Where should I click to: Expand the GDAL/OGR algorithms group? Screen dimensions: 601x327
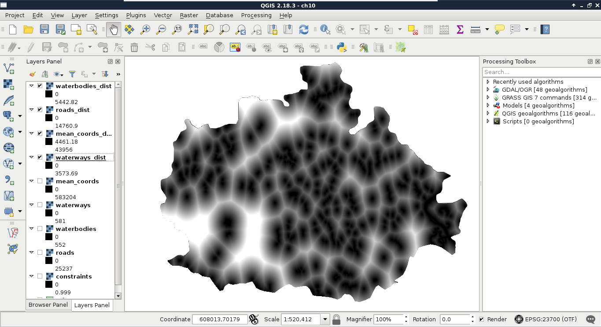click(488, 89)
